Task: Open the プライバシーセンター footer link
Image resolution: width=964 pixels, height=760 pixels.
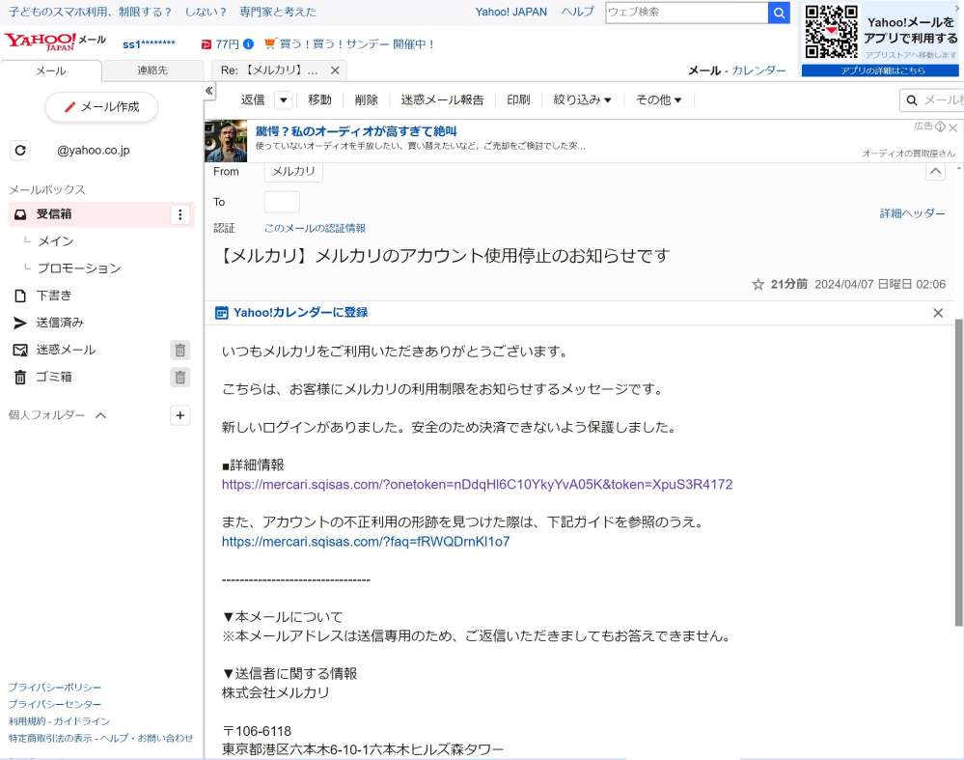Action: coord(55,705)
